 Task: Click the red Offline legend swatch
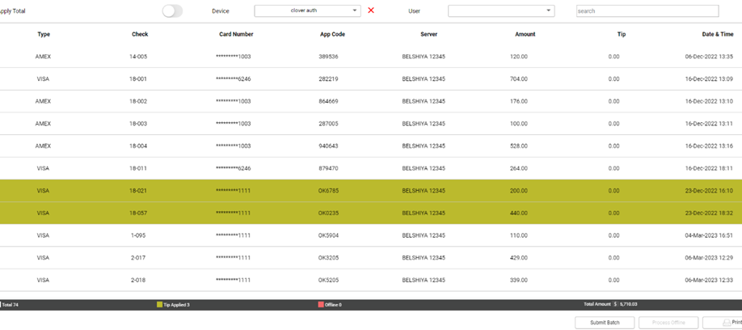click(322, 304)
